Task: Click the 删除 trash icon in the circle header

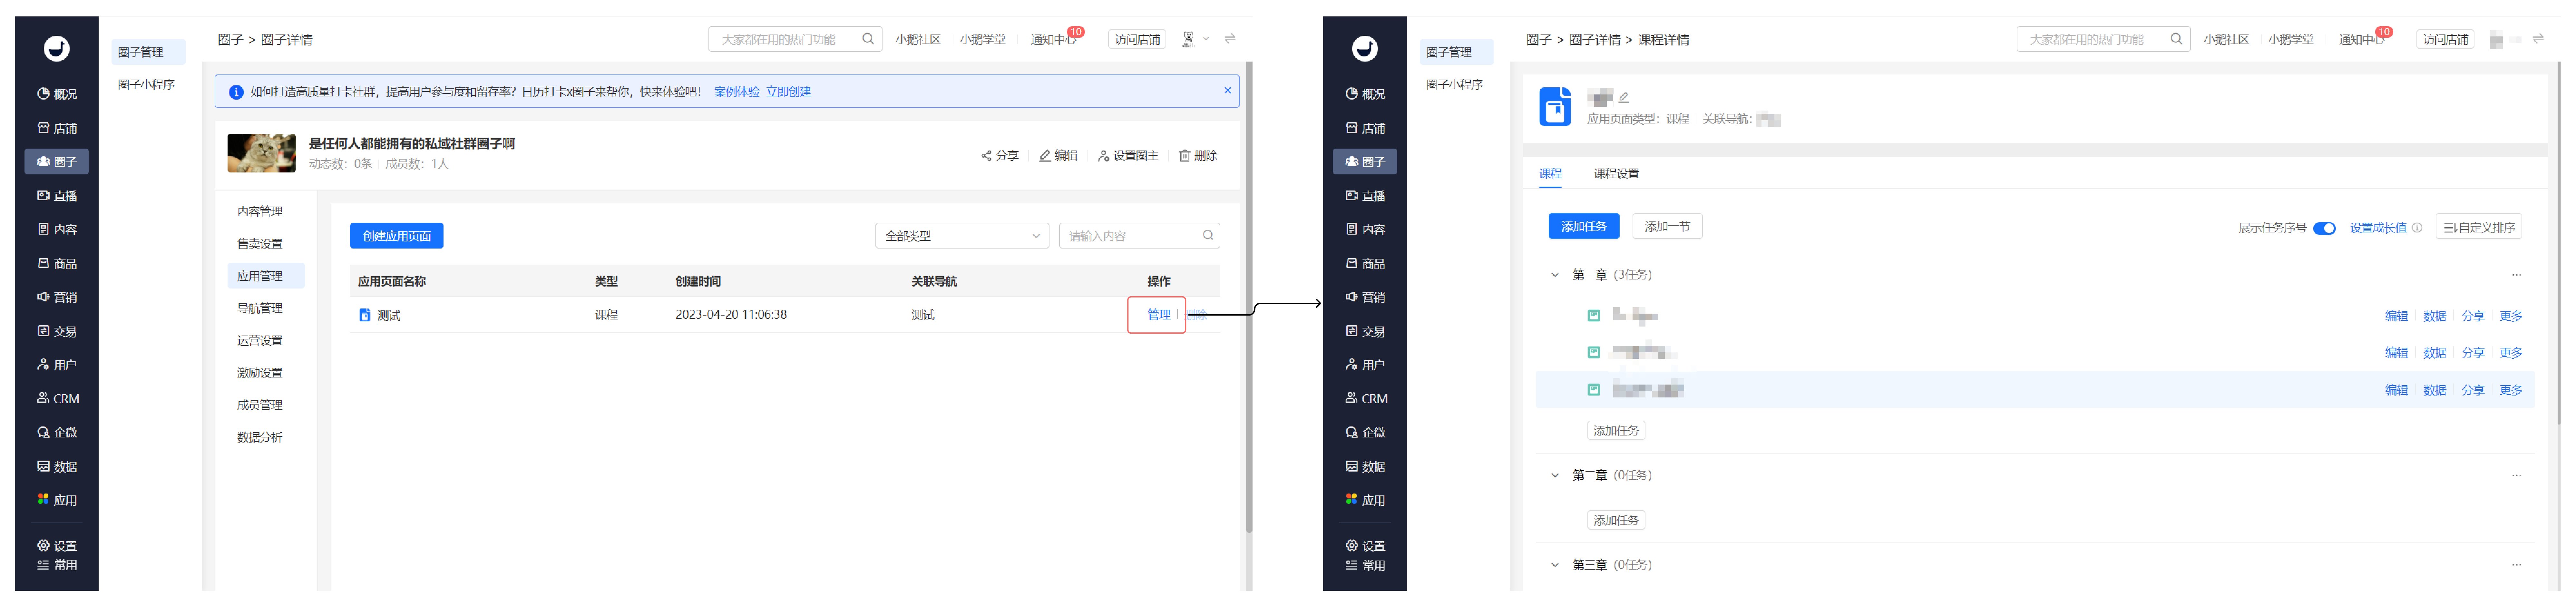Action: point(1198,156)
